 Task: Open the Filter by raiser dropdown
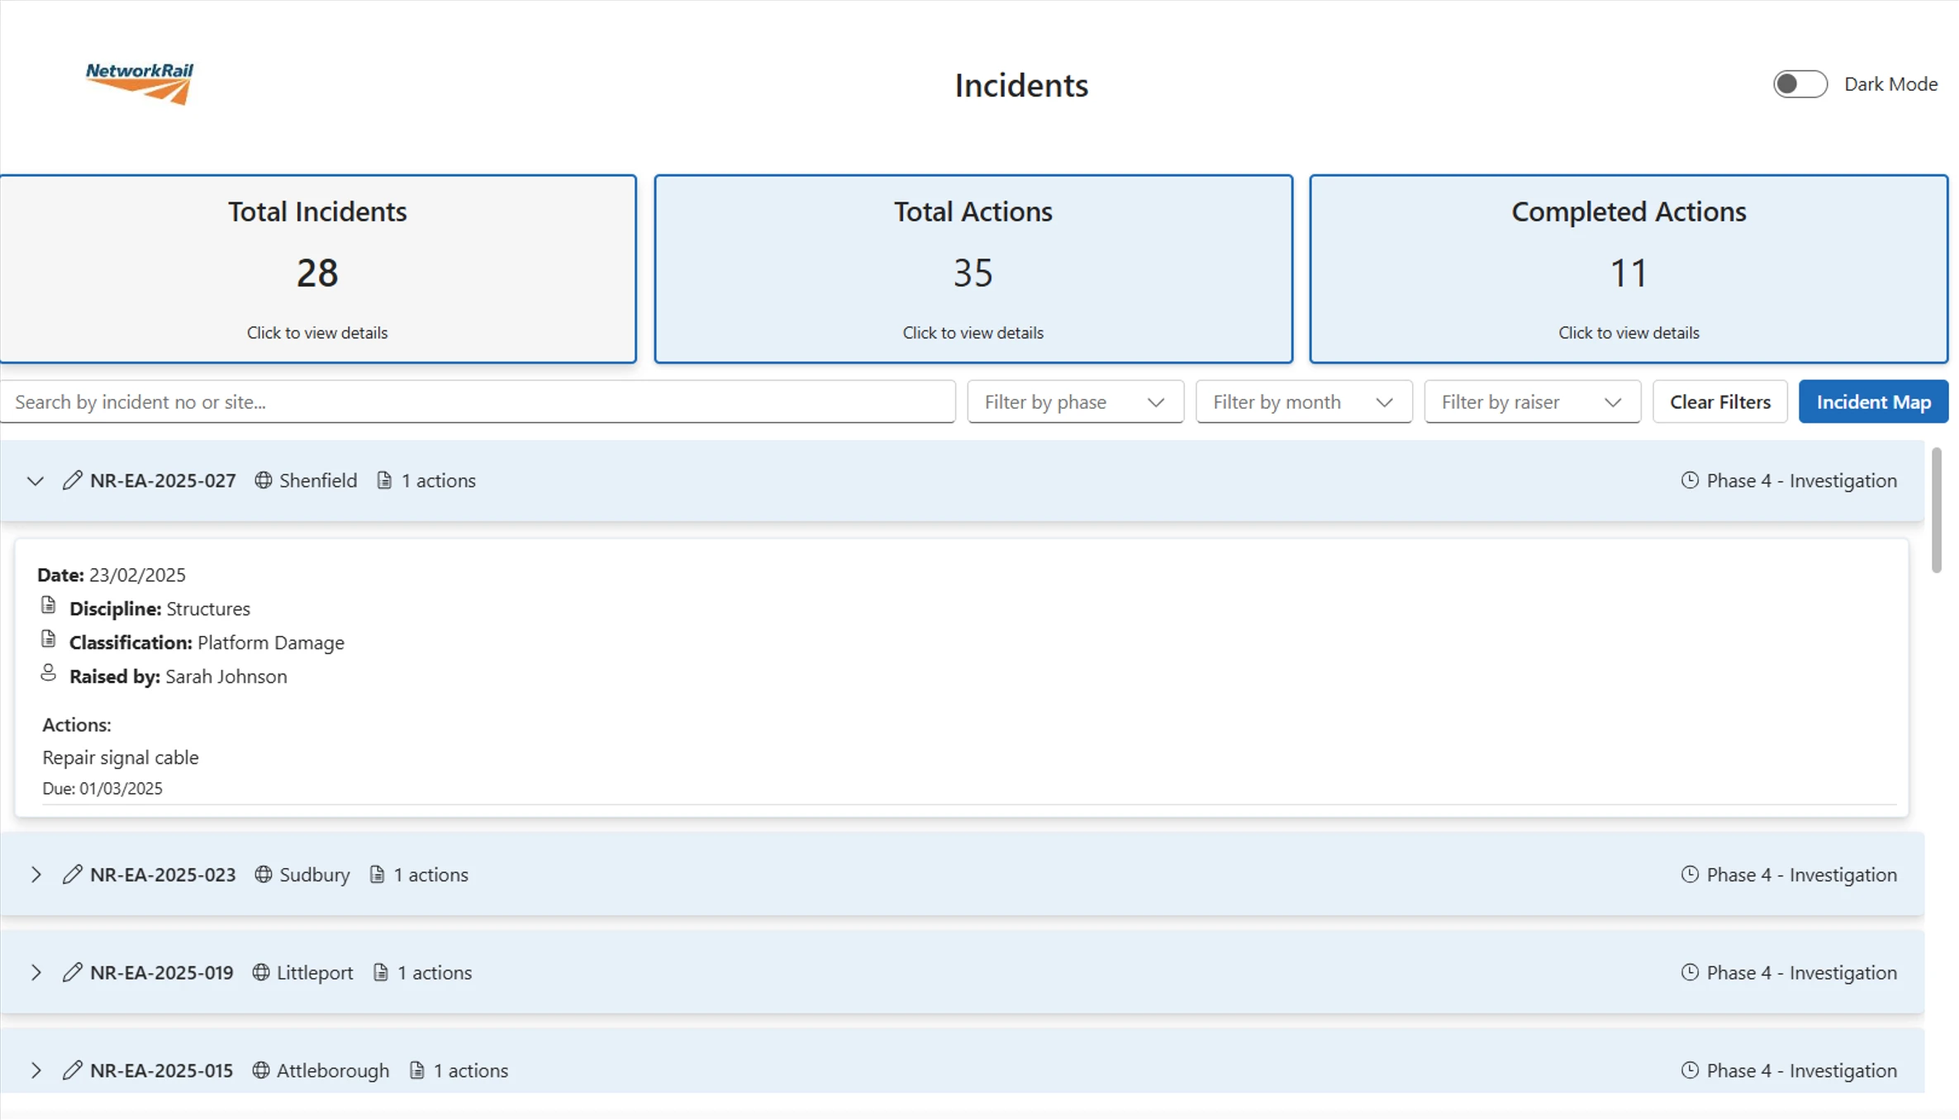1531,402
